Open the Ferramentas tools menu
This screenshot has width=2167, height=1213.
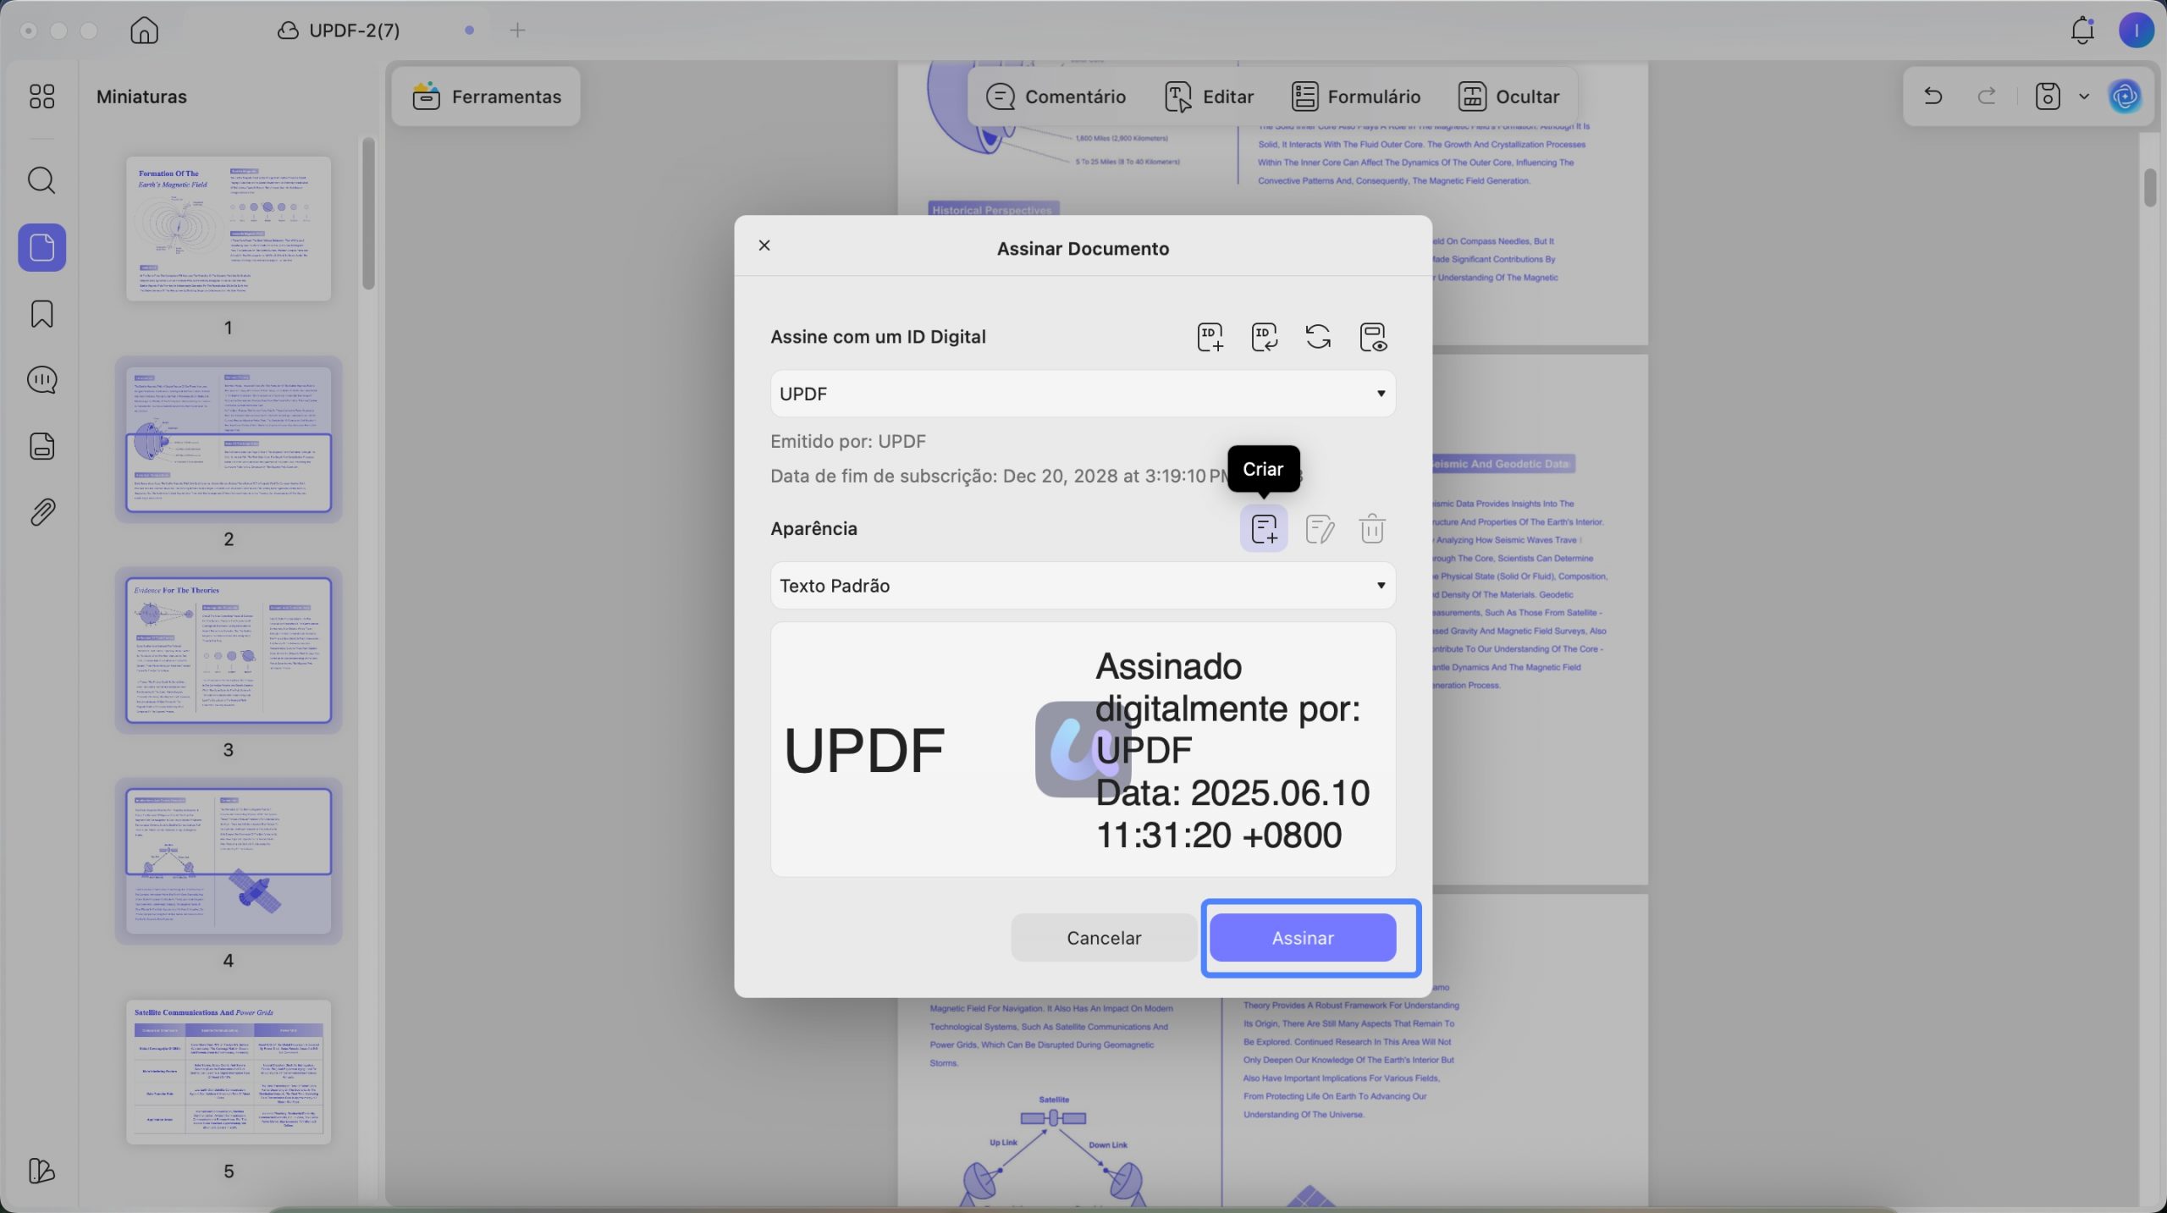pos(486,96)
